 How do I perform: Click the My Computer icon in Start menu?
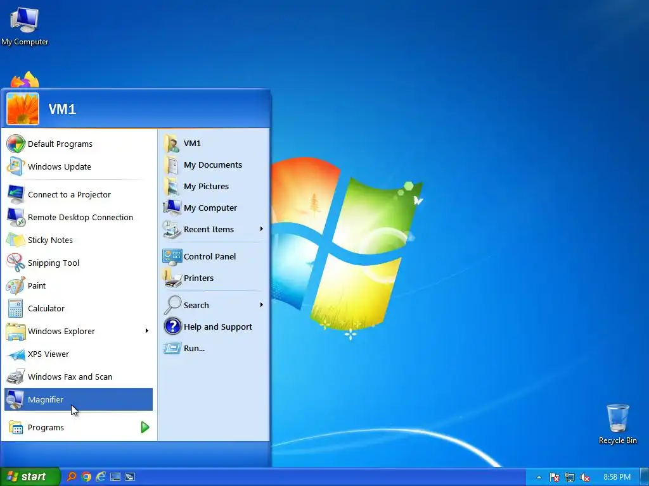(172, 208)
